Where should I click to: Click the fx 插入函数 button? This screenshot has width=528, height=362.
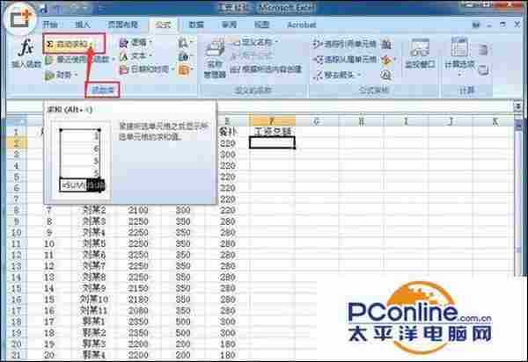coord(26,54)
